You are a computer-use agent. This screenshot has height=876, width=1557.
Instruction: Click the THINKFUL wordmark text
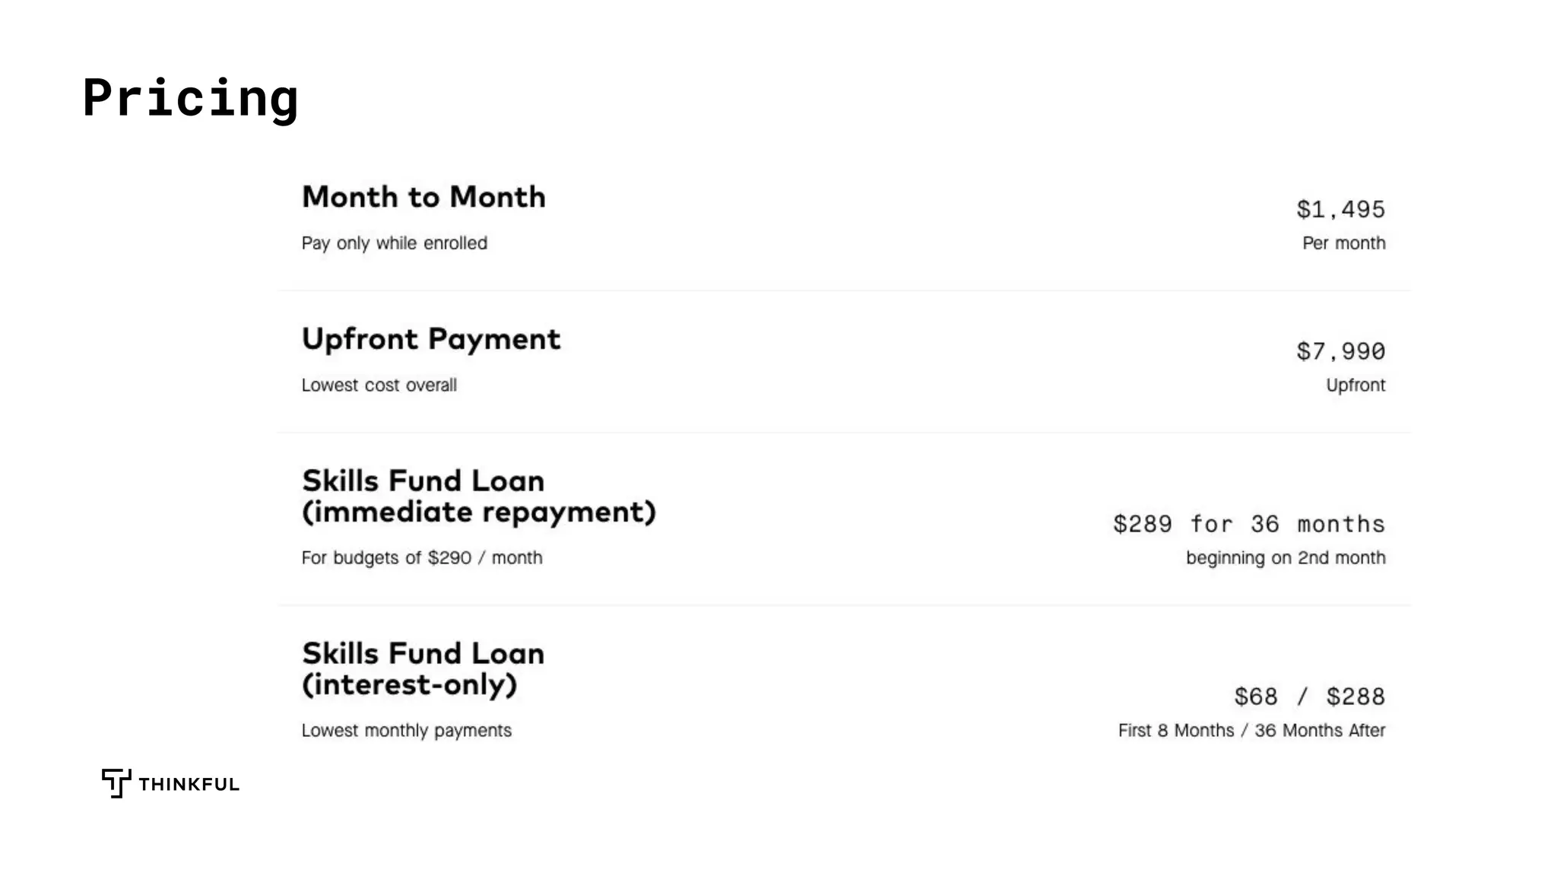click(189, 785)
